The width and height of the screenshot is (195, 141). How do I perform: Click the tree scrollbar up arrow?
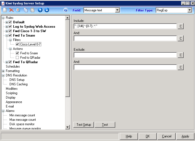point(67,18)
